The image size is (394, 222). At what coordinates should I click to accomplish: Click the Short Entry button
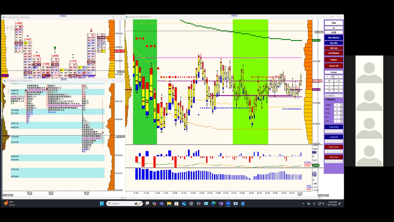coord(334,147)
